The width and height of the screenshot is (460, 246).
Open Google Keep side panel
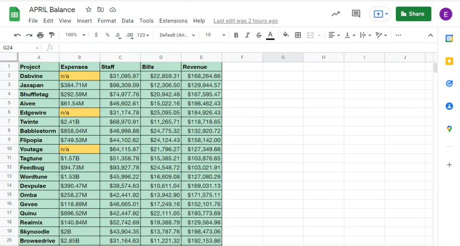pos(449,61)
